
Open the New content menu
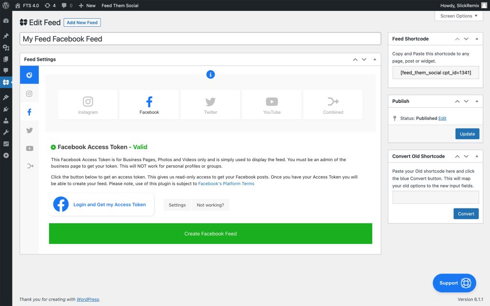(x=87, y=5)
